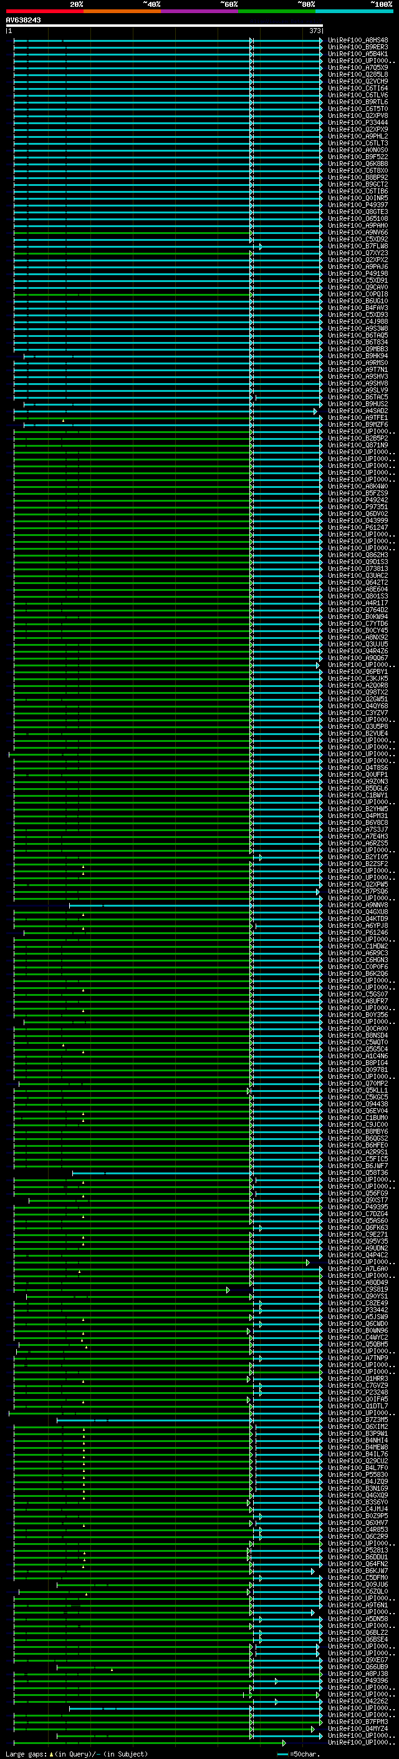Click hit label UniRef100_Q58T36
This screenshot has height=1759, width=399.
[x=358, y=1173]
